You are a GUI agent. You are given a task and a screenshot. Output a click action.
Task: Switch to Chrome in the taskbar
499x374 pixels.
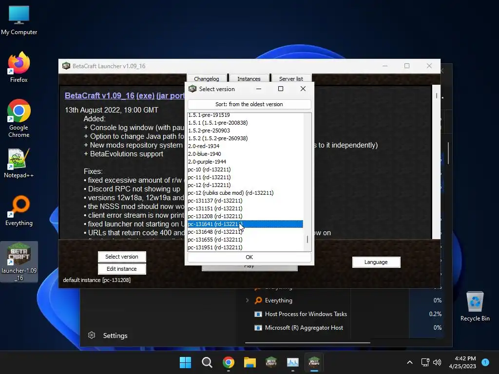coord(229,362)
